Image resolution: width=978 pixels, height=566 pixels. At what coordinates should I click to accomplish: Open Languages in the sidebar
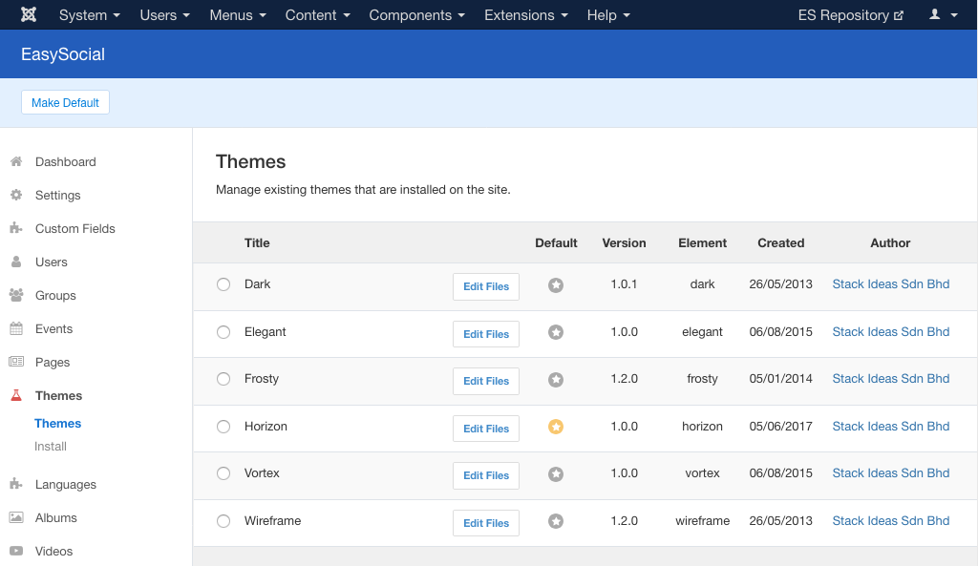pos(66,484)
